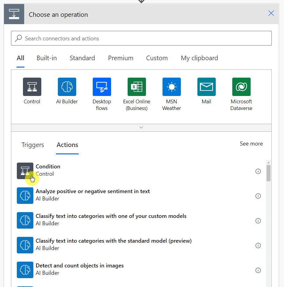Show info for Analyze positive or negative sentiment
This screenshot has height=287, width=284.
pyautogui.click(x=258, y=196)
